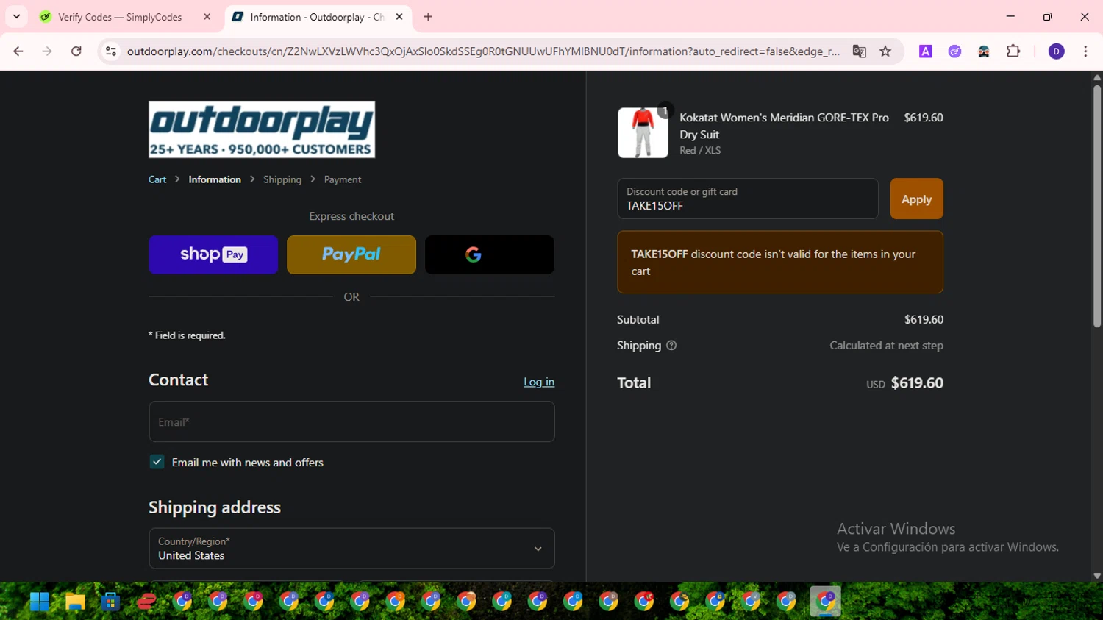Close the Verify Codes — SimplyCodes tab

tap(207, 17)
